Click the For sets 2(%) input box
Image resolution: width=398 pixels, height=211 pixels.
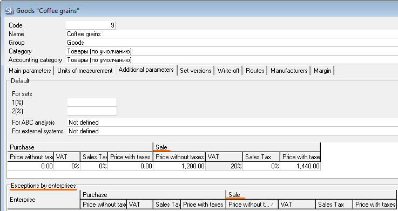tap(92, 111)
